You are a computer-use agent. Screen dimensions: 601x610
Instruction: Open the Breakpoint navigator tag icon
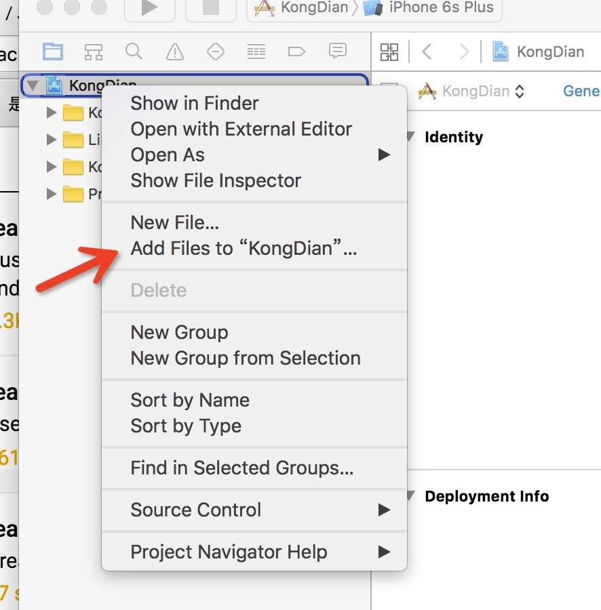[x=296, y=52]
